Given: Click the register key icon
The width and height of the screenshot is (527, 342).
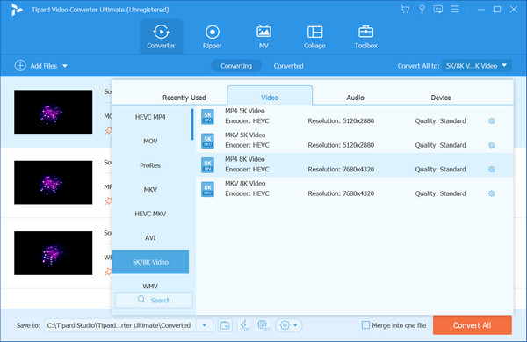Looking at the screenshot, I should pos(422,9).
